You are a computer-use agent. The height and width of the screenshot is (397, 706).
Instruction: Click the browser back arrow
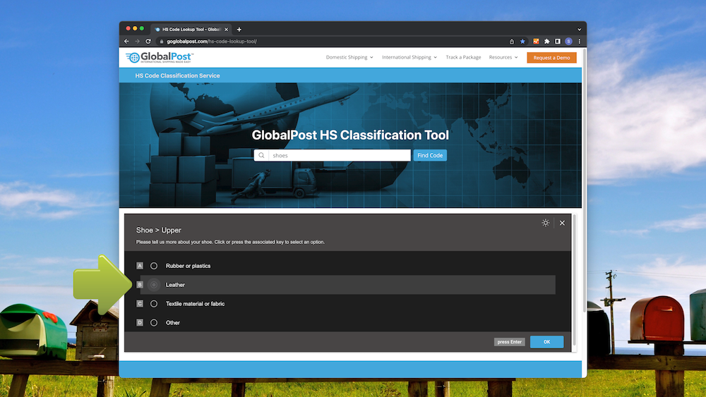click(127, 42)
